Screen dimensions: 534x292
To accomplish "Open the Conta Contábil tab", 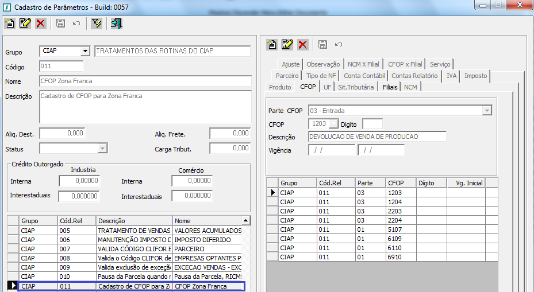I will tap(364, 76).
